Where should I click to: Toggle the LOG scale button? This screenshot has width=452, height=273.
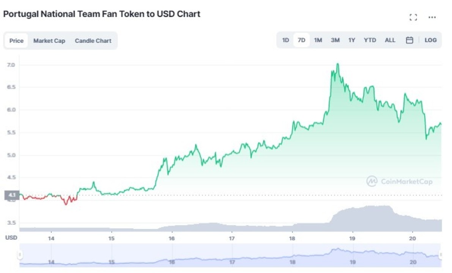[430, 40]
